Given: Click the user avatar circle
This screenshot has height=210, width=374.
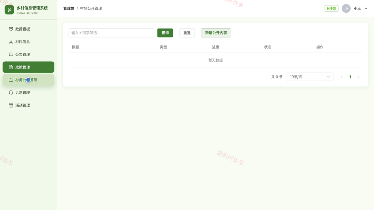Looking at the screenshot, I should [x=346, y=8].
